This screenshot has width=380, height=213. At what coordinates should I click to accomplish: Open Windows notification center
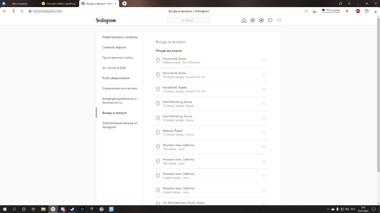[x=374, y=209]
